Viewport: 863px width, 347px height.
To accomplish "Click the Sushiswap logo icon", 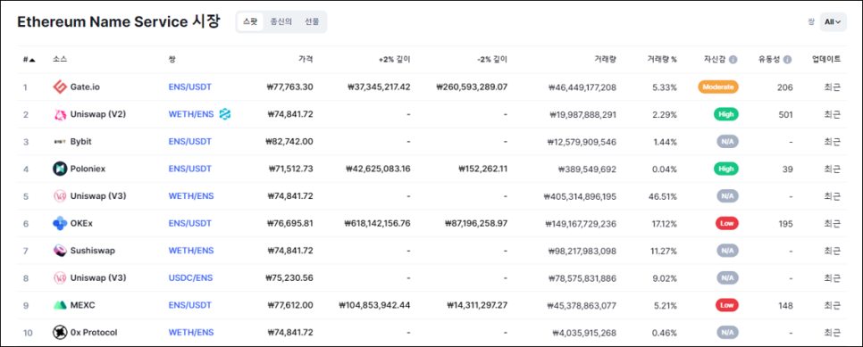I will click(60, 251).
